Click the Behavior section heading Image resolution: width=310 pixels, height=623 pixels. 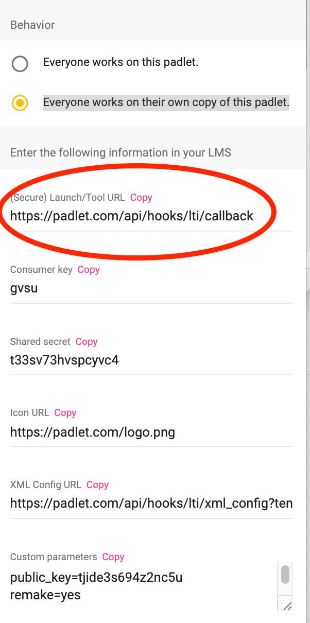tap(32, 25)
